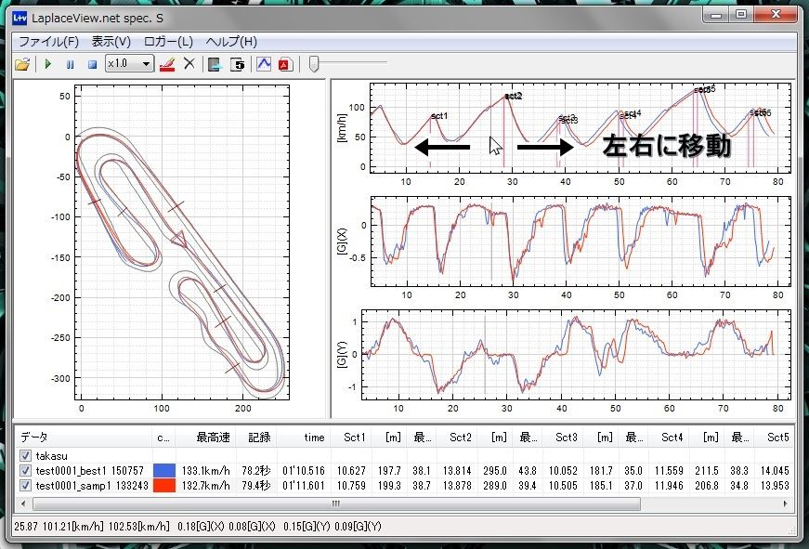Click the table's horizontal scrollbar thumb
The image size is (809, 549).
click(x=336, y=503)
